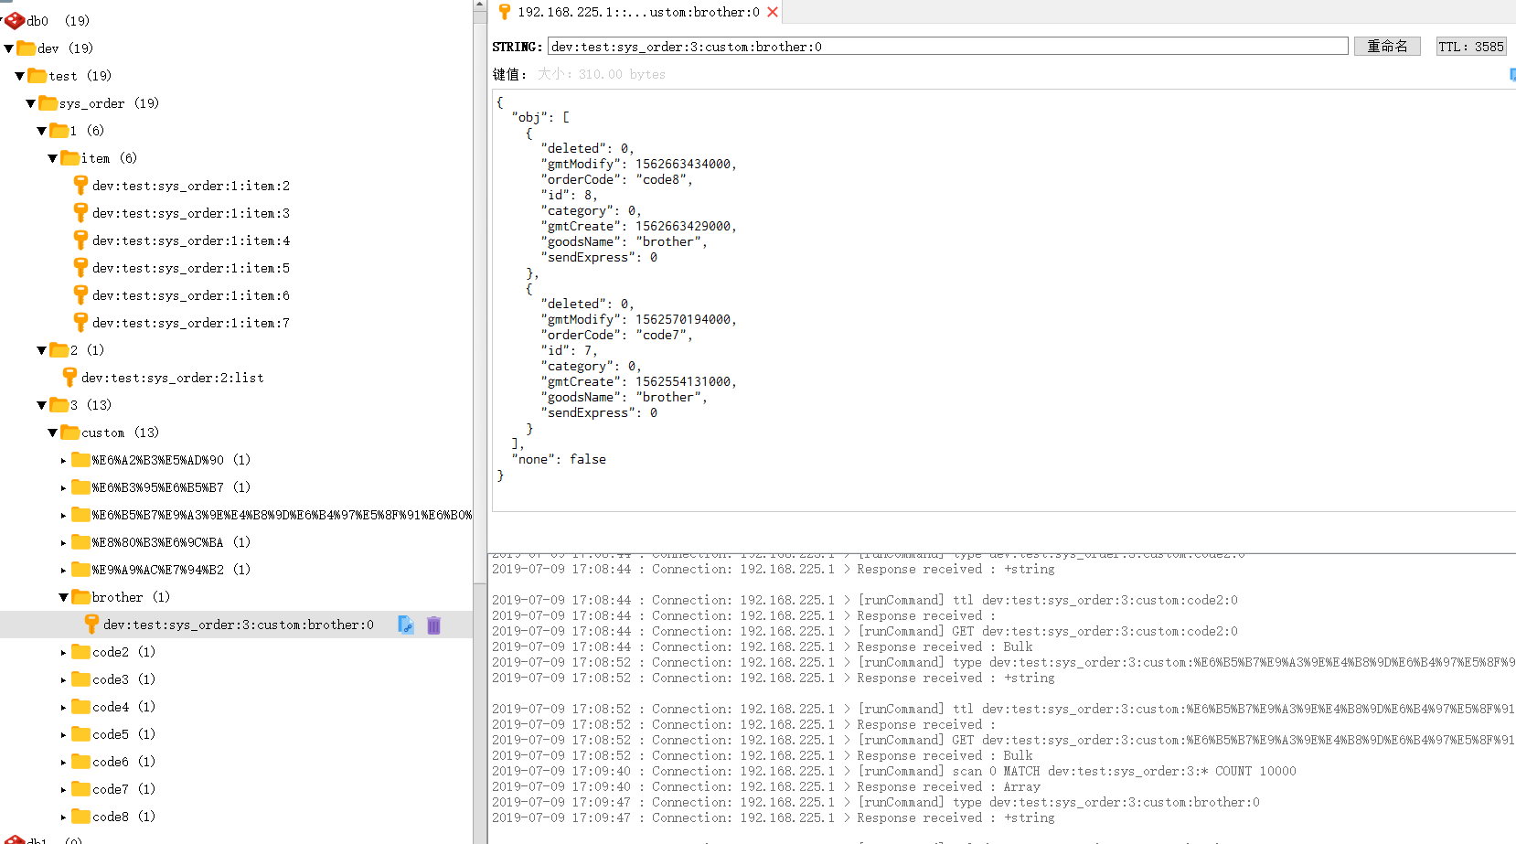Click the folder icon of code2
1516x844 pixels.
pos(81,651)
